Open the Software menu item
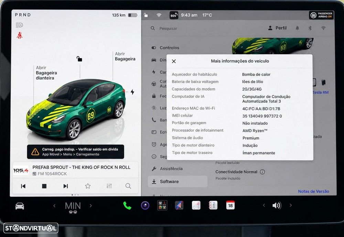The image size is (344, 237). (178, 182)
